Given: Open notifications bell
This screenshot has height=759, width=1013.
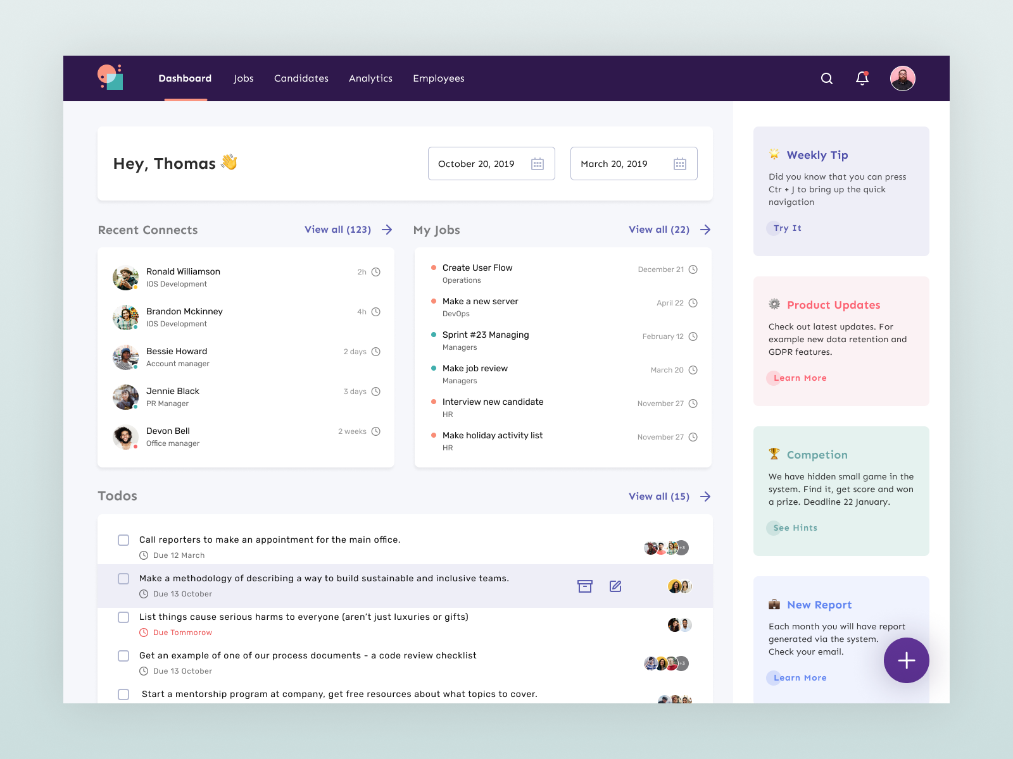Looking at the screenshot, I should [862, 78].
